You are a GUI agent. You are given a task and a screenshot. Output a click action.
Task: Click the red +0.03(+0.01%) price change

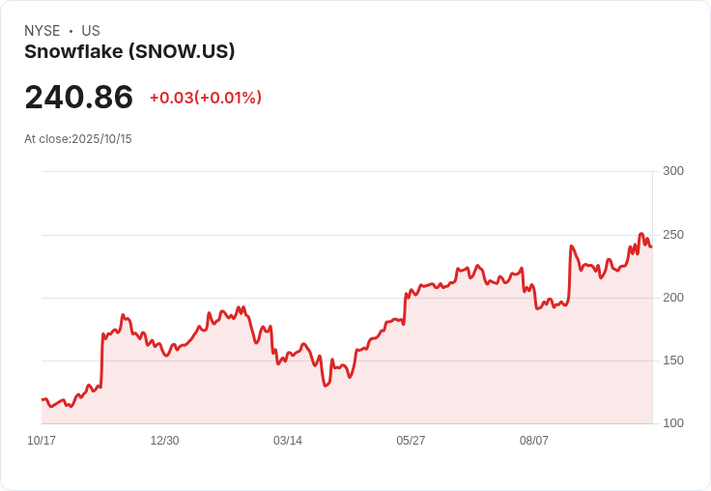205,98
